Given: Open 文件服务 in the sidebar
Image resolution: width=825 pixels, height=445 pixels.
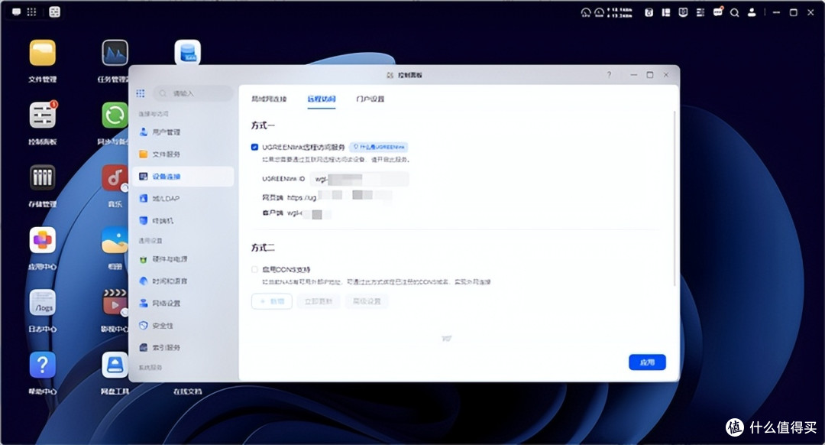Looking at the screenshot, I should click(183, 154).
